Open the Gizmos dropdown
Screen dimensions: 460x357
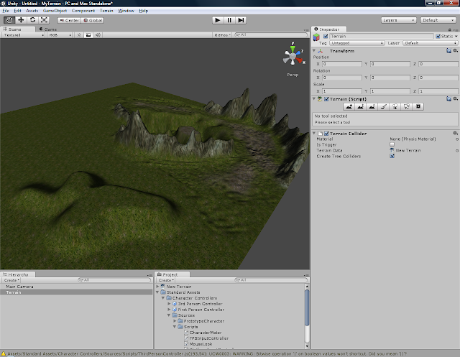[x=222, y=35]
